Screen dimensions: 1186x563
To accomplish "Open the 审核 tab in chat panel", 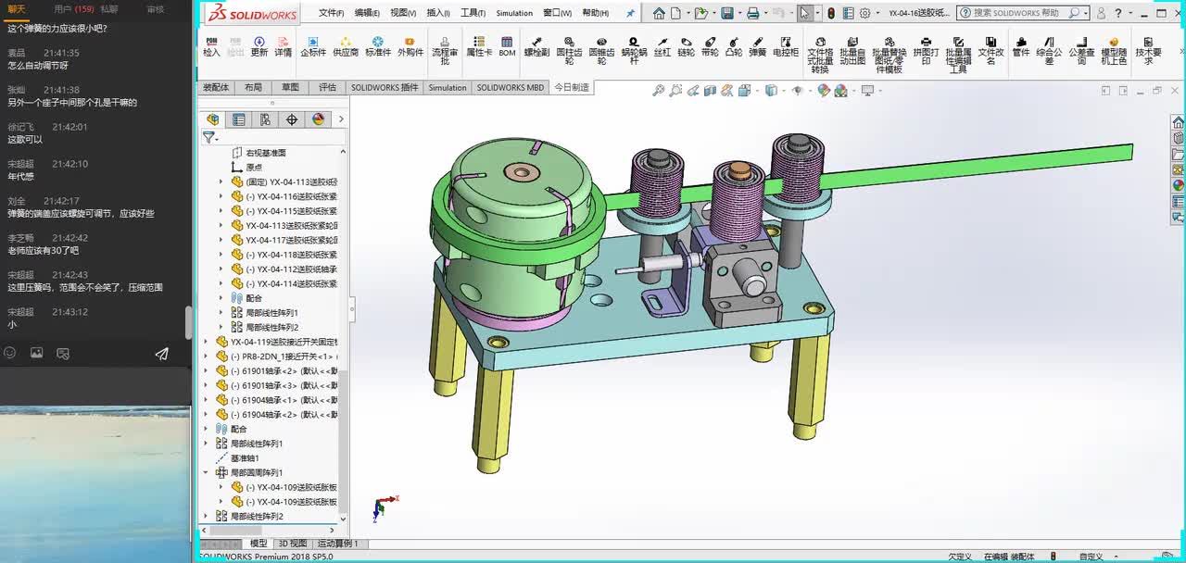I will (x=156, y=8).
